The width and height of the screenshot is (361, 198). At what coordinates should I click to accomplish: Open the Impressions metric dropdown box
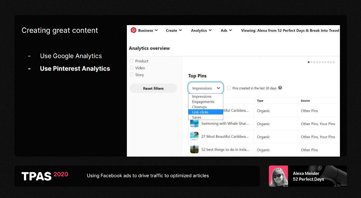pos(206,88)
